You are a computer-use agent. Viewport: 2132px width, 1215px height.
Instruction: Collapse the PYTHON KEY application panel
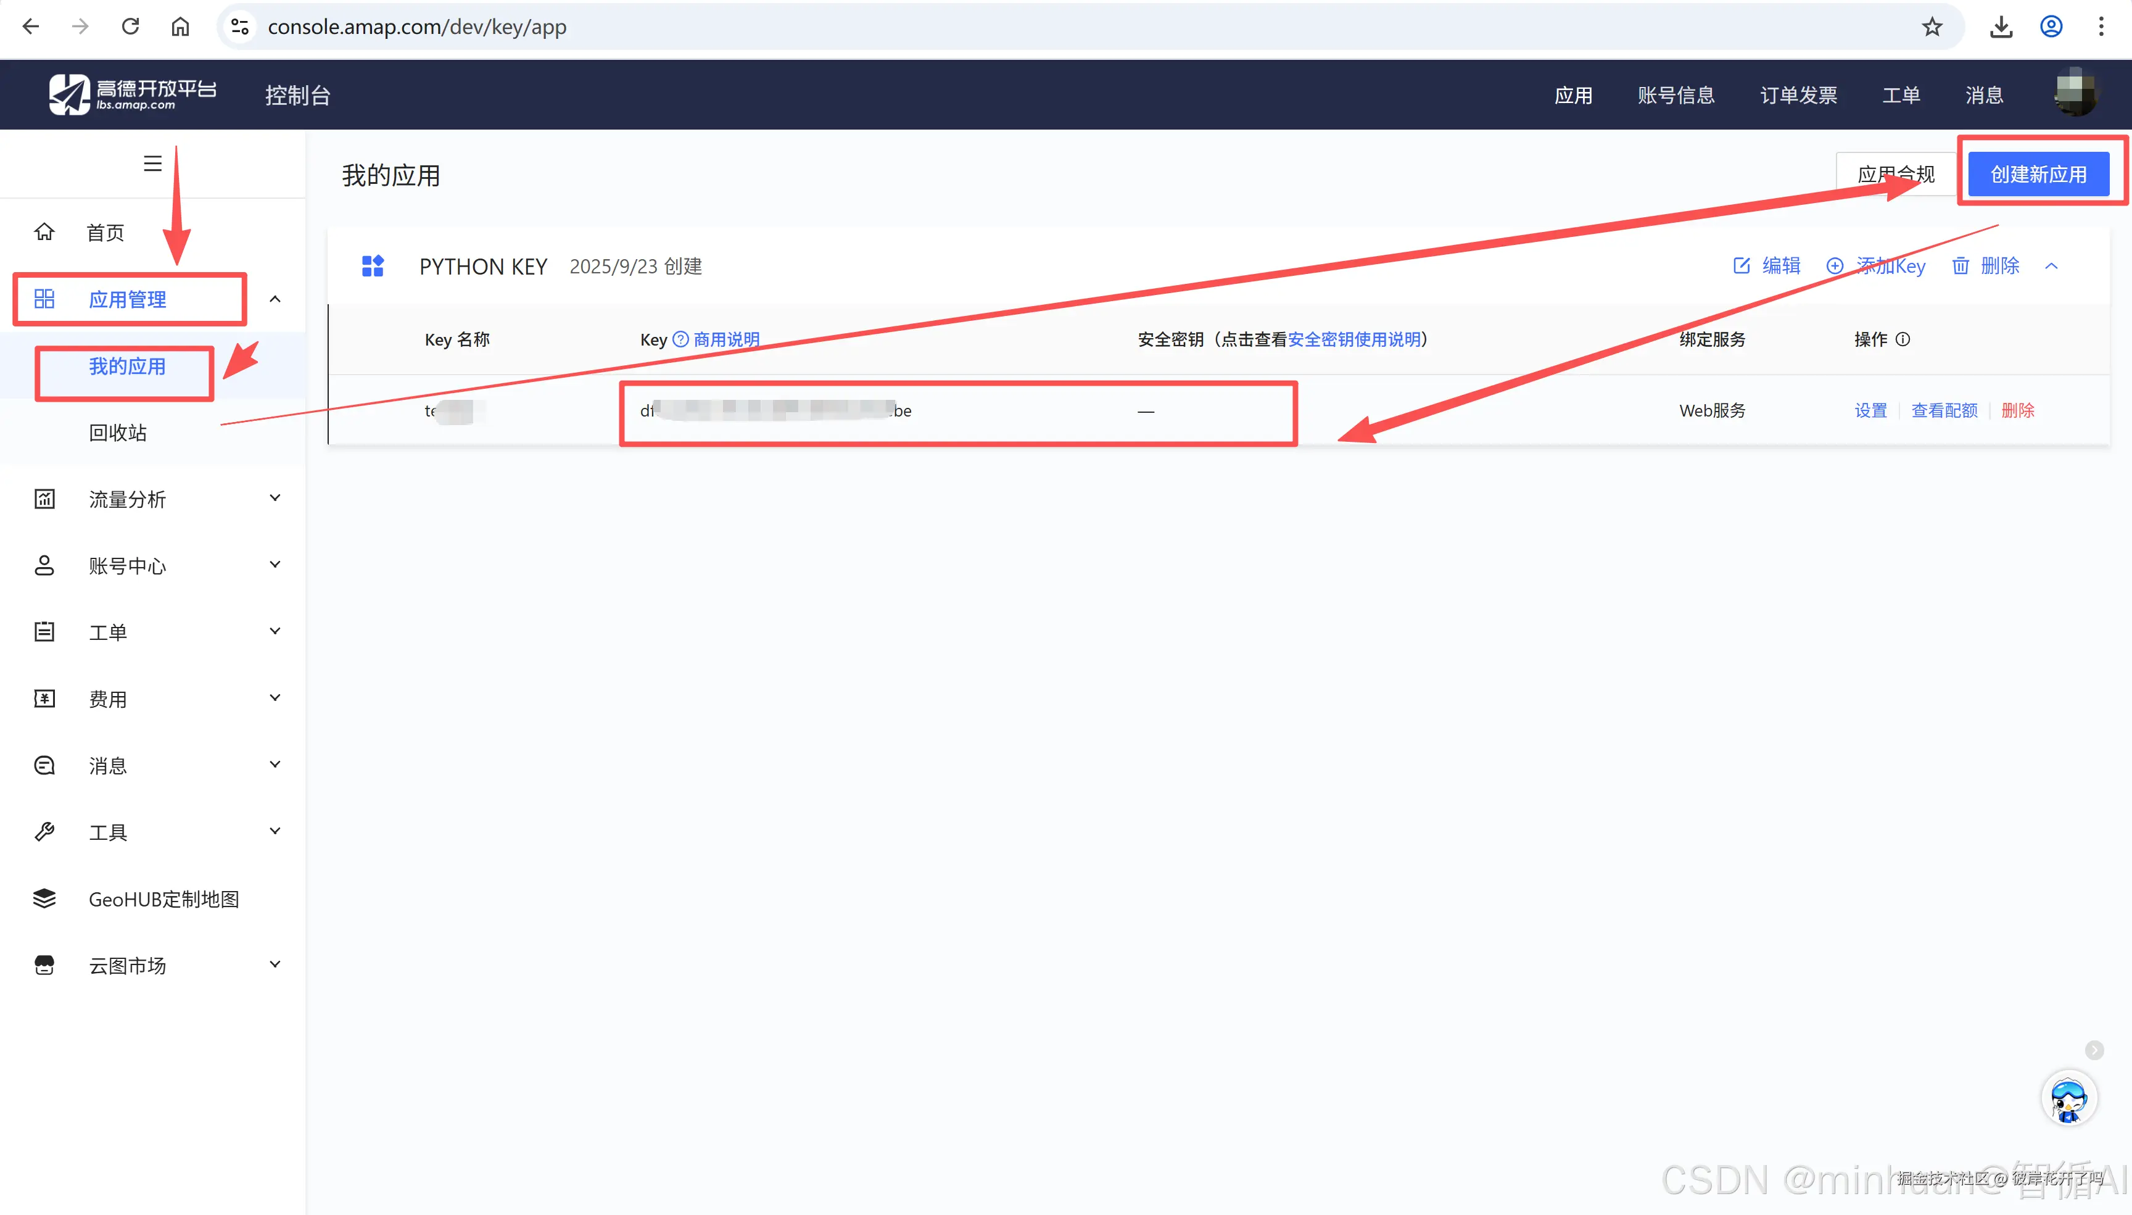tap(2051, 266)
